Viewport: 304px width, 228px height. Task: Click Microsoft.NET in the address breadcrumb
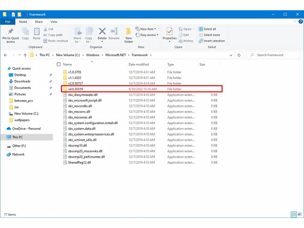point(116,55)
